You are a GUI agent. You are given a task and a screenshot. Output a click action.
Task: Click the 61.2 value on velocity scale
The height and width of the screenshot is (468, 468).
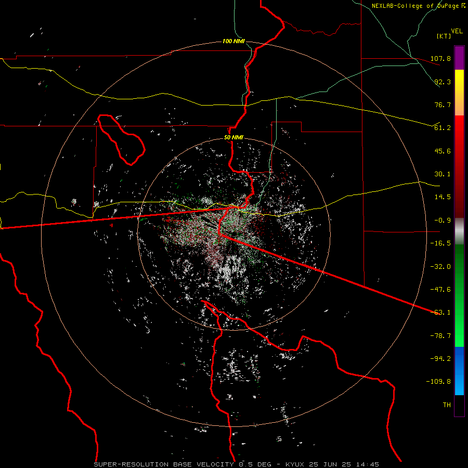coord(443,128)
